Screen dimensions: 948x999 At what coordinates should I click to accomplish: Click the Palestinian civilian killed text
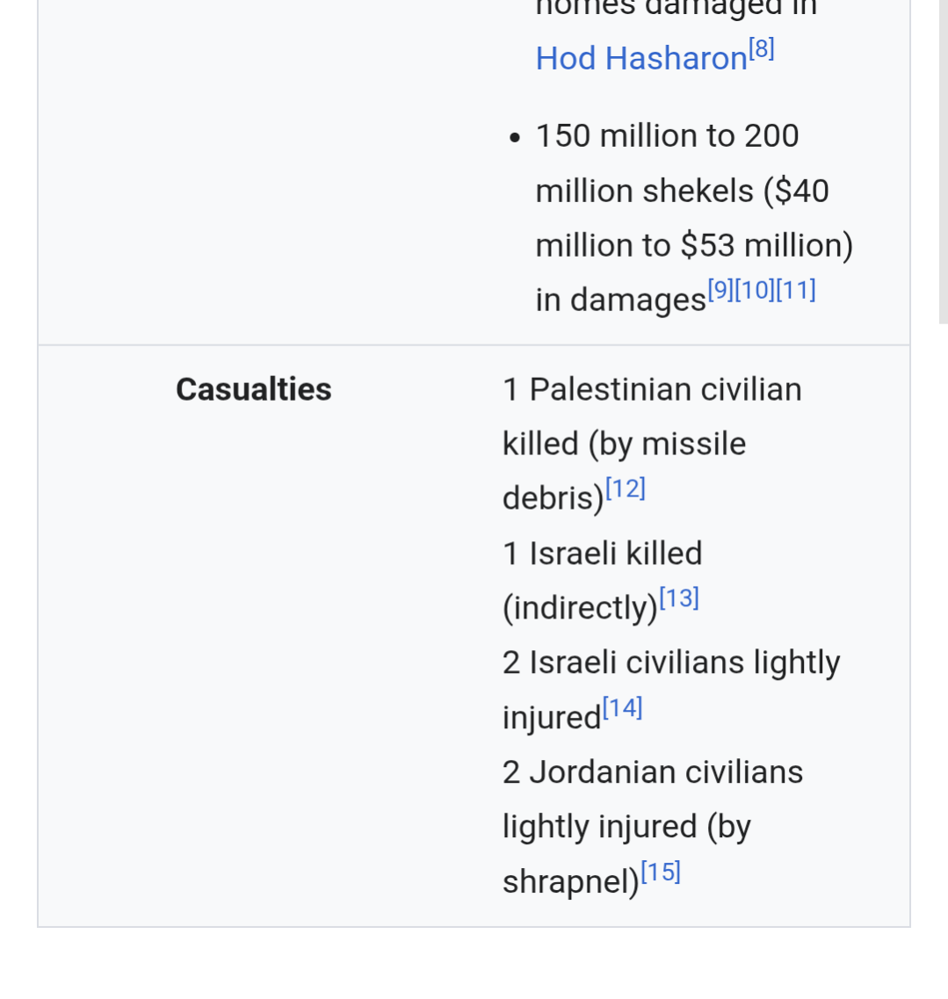pyautogui.click(x=652, y=389)
